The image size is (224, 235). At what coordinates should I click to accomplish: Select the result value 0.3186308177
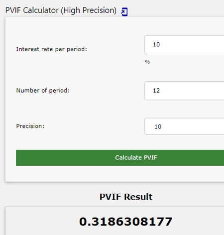[x=125, y=222]
